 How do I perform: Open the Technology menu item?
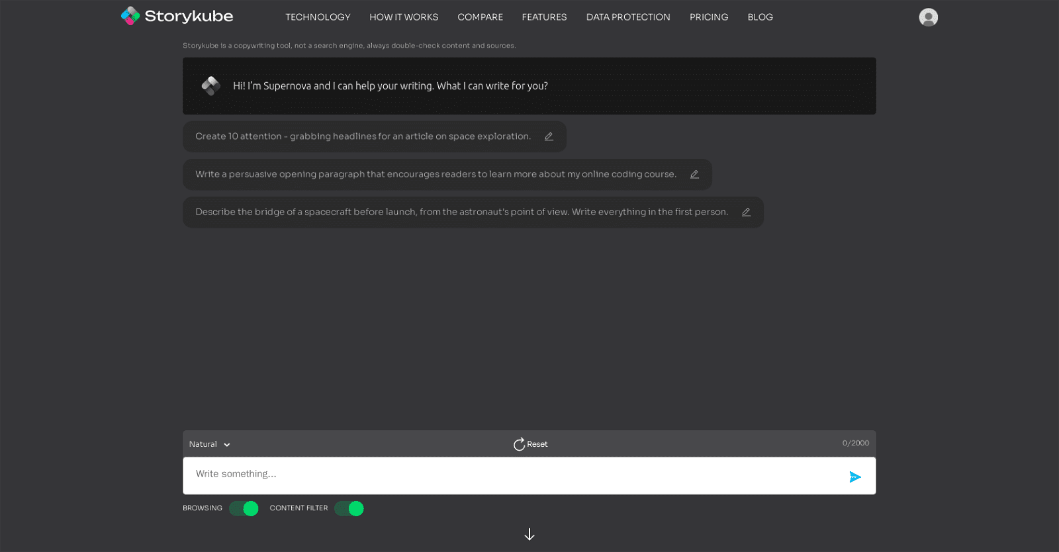tap(318, 17)
